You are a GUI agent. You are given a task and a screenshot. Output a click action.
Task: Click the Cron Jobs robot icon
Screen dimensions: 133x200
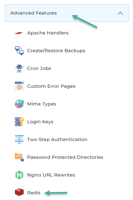click(19, 68)
